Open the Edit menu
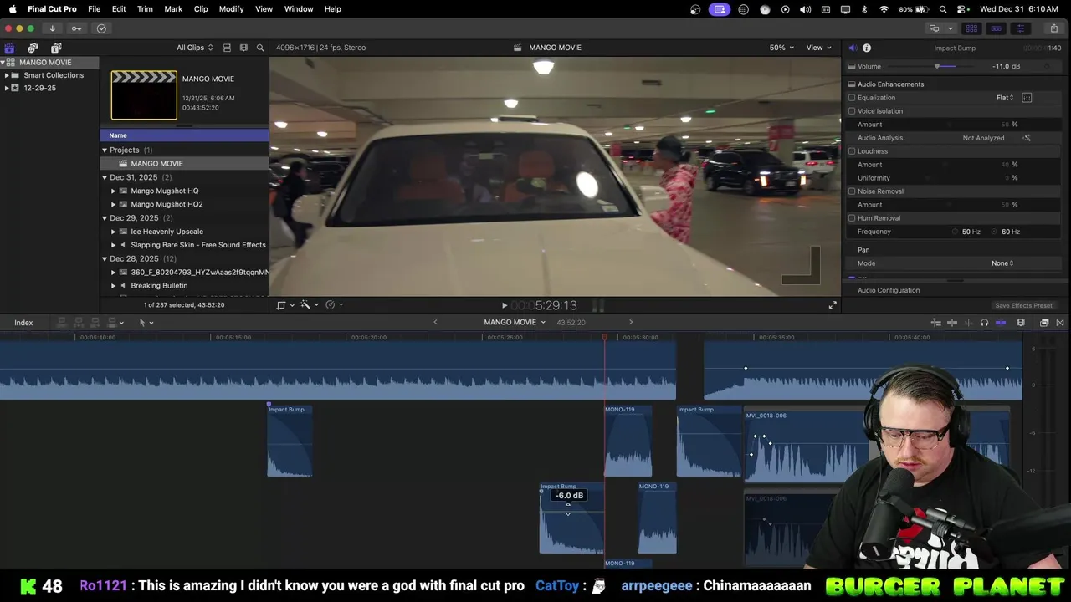 (119, 9)
